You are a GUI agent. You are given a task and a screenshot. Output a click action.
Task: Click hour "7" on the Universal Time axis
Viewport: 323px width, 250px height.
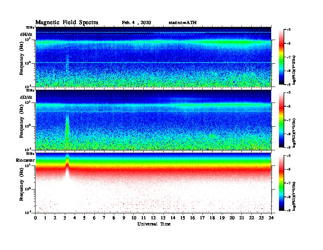click(x=104, y=218)
